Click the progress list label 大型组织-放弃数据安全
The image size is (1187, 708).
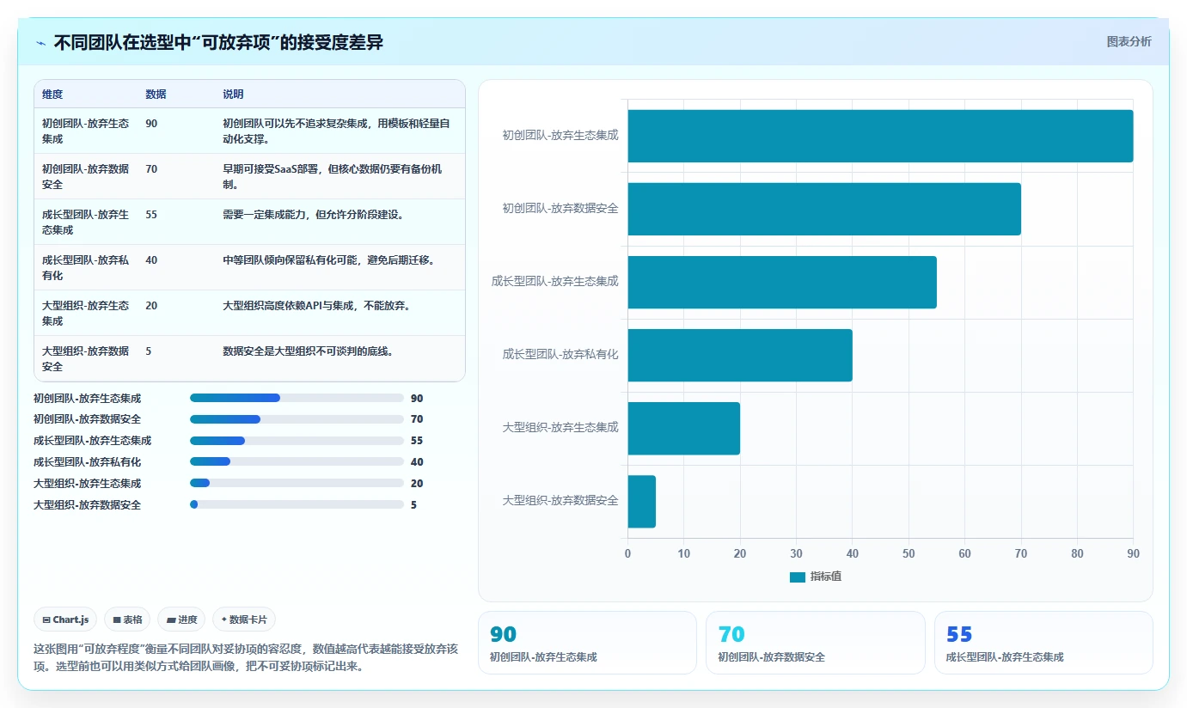click(87, 505)
